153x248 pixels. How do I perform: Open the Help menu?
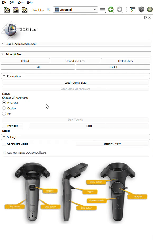(30, 2)
